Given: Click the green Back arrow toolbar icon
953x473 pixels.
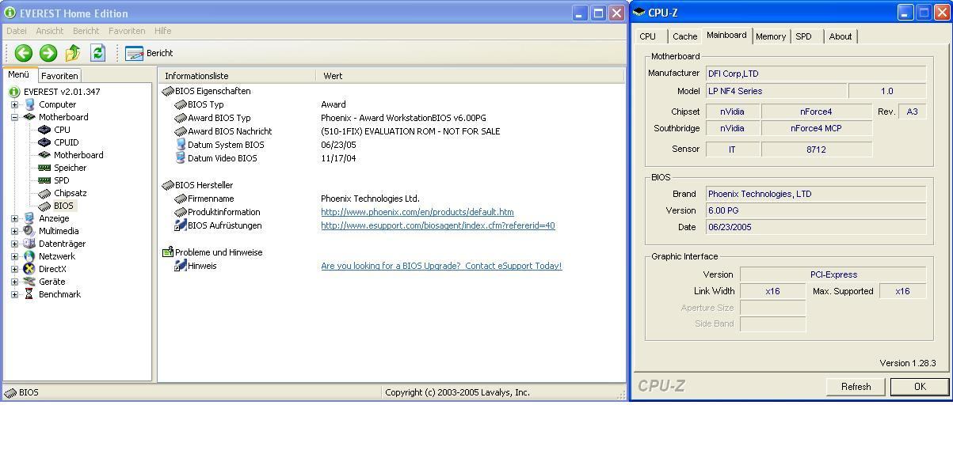Looking at the screenshot, I should click(x=23, y=53).
